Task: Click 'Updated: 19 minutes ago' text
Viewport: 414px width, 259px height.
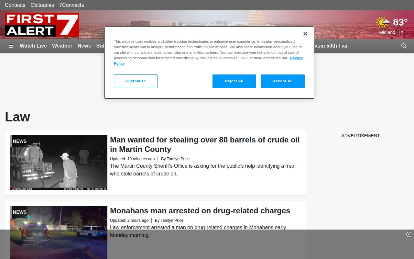Action: point(132,159)
